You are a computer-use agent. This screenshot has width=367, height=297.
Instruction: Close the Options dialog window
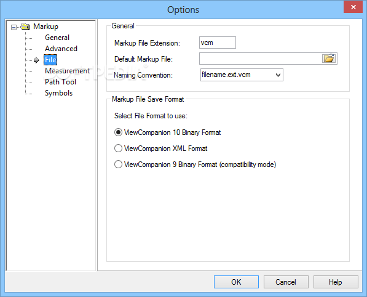353,7
